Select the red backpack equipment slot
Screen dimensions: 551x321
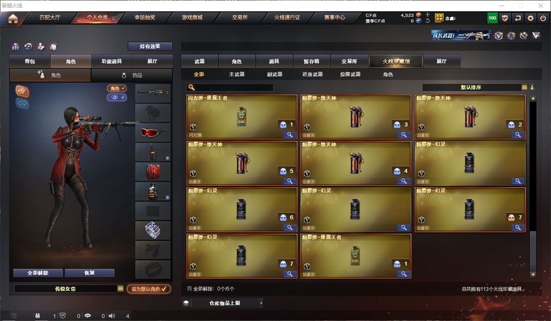(x=153, y=172)
